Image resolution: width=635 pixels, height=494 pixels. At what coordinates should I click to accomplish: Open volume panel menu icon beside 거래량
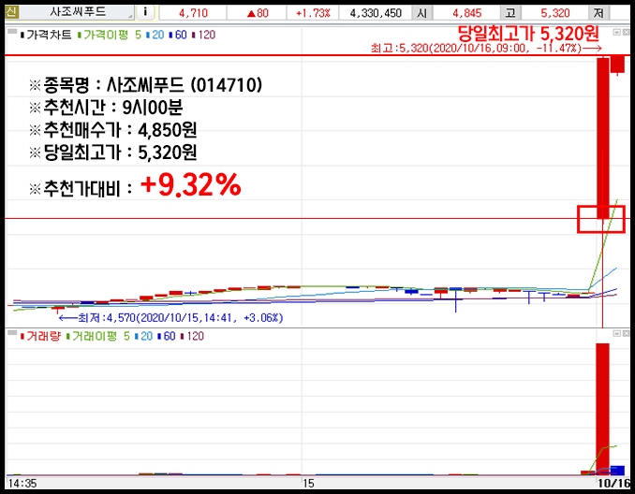12,332
